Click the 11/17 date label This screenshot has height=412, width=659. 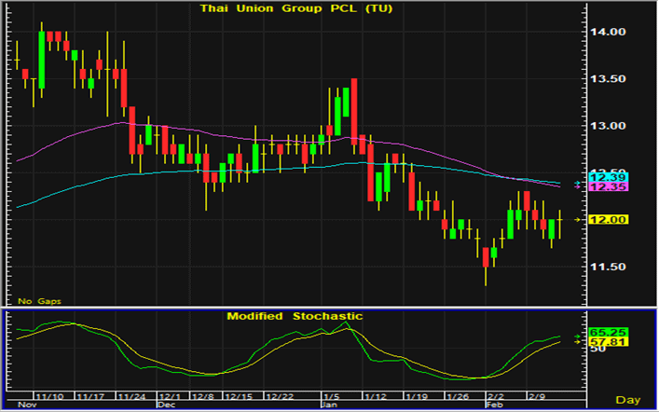(x=90, y=396)
